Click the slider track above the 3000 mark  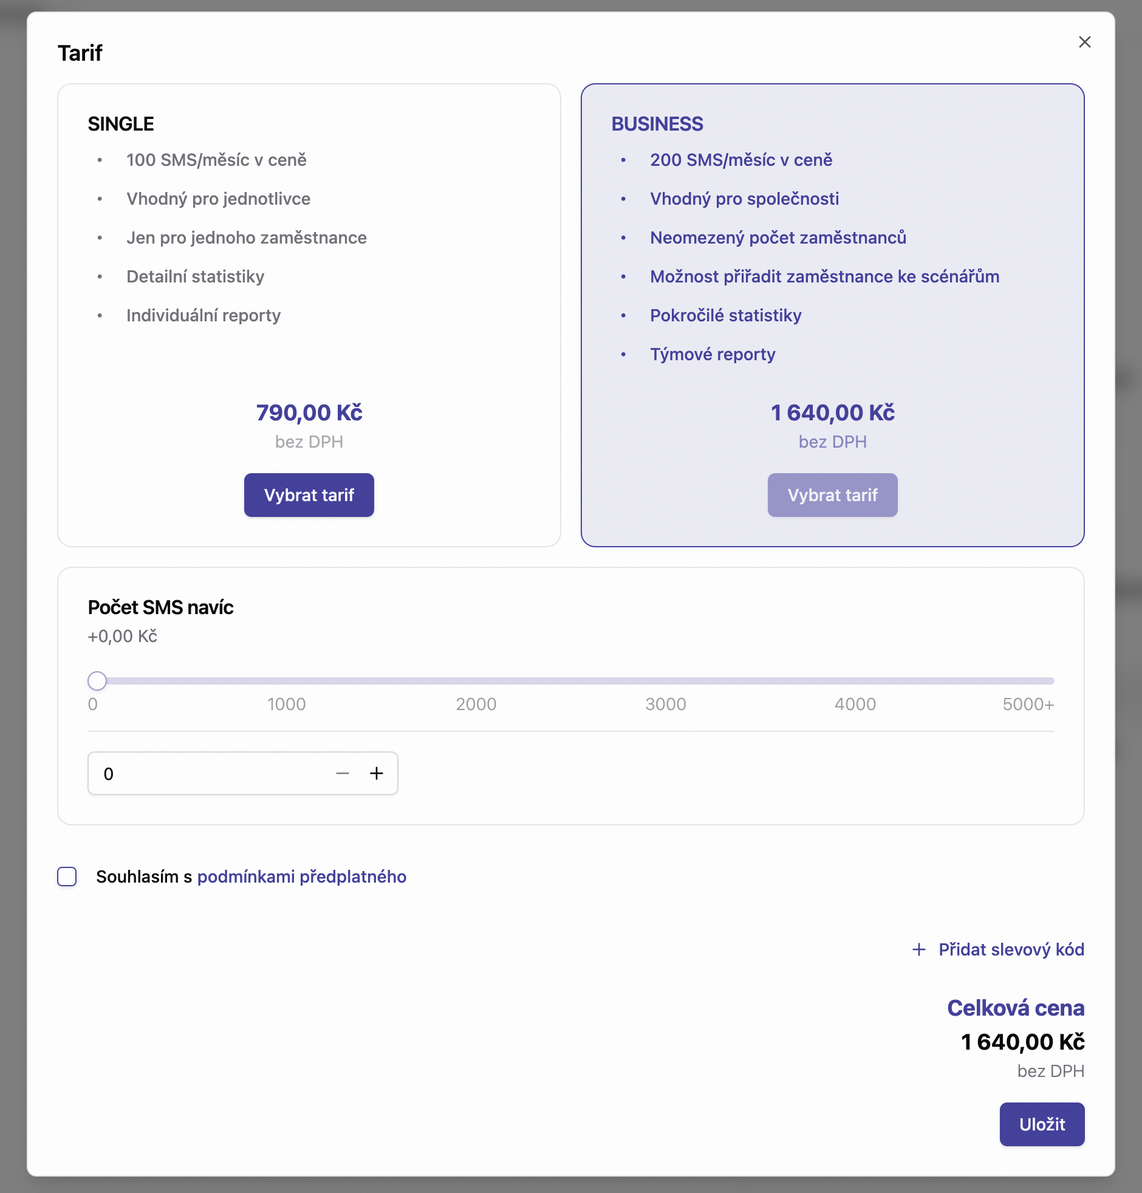point(666,680)
